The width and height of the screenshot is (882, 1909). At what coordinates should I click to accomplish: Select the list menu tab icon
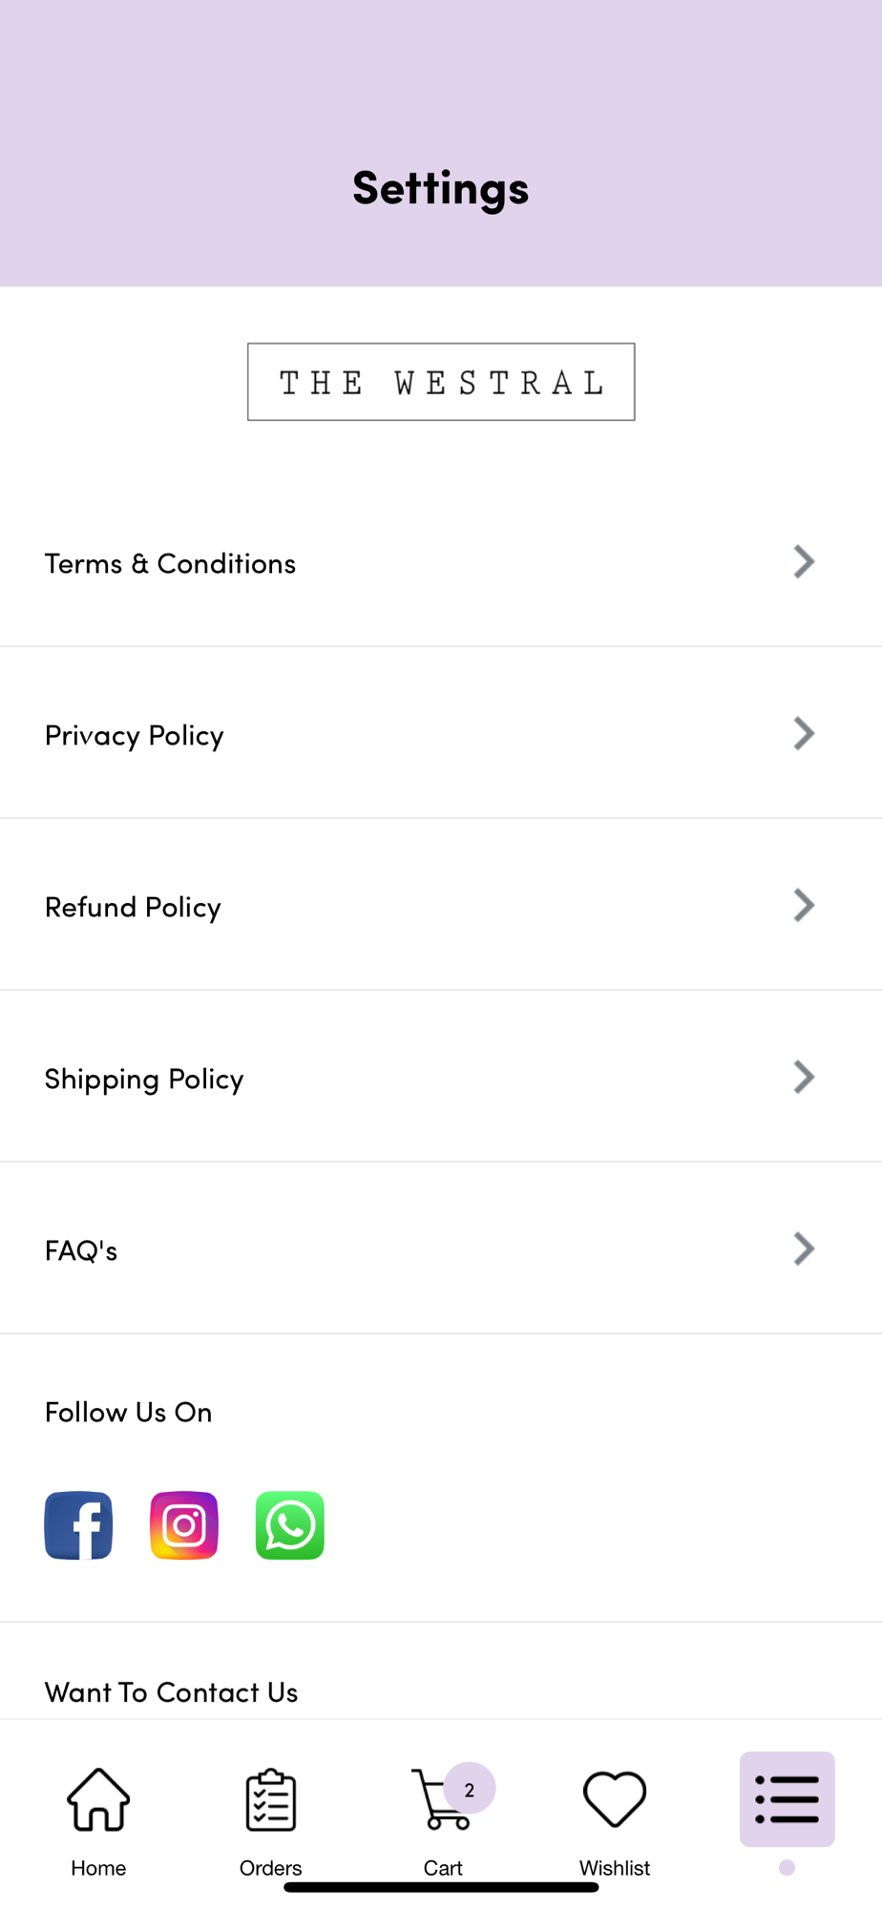(x=787, y=1799)
